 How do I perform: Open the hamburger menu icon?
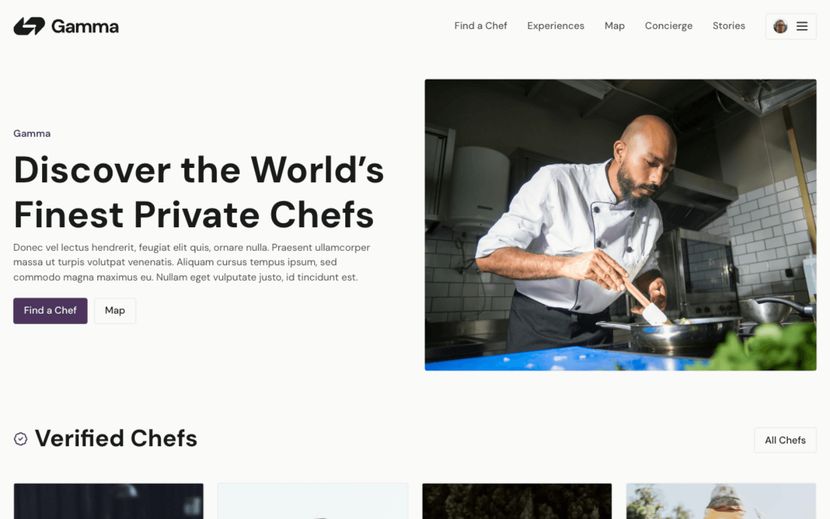click(x=802, y=27)
